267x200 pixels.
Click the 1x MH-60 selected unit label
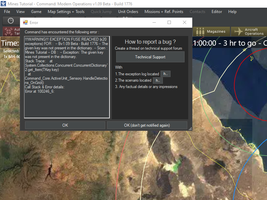coord(11,56)
